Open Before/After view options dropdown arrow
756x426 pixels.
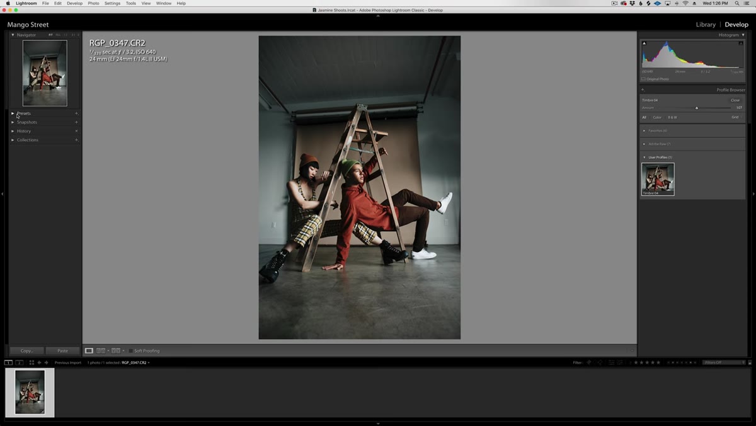[123, 350]
